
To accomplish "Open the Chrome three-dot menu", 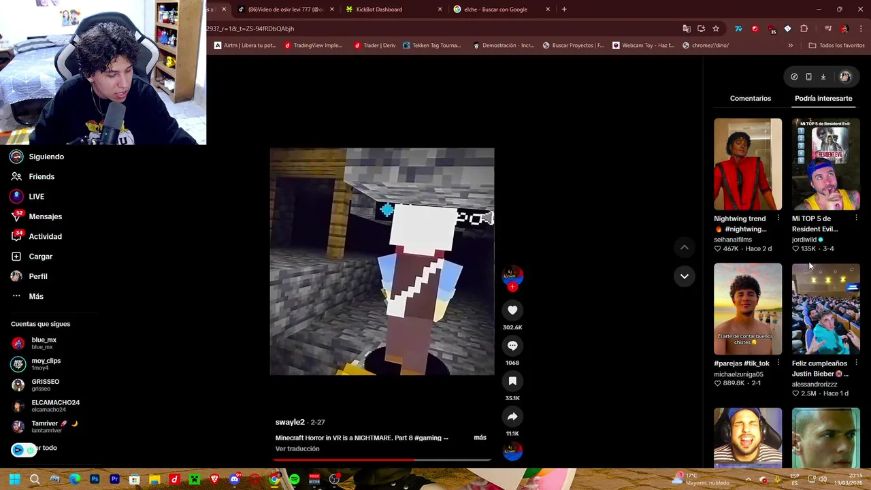I will point(861,29).
